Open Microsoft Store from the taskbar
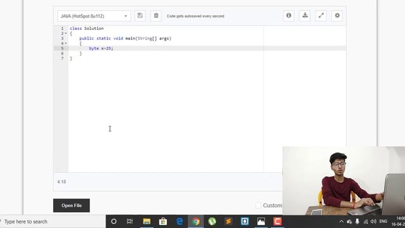405x228 pixels. (163, 222)
